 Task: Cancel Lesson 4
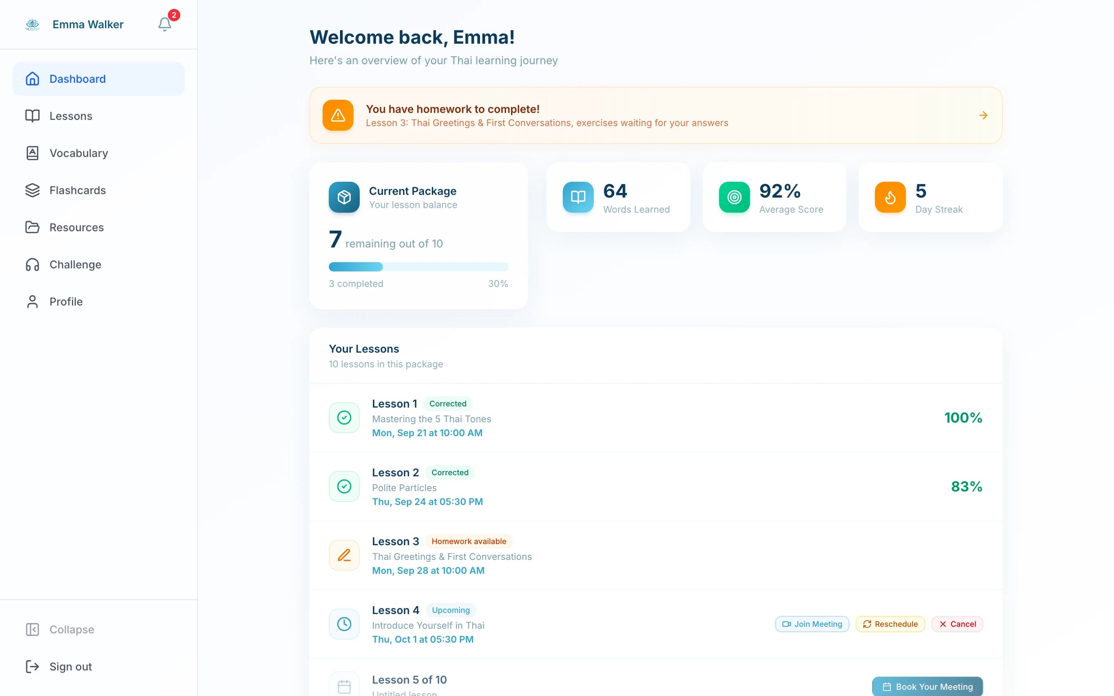[x=957, y=624]
